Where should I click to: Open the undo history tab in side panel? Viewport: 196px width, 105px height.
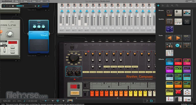coord(177,6)
